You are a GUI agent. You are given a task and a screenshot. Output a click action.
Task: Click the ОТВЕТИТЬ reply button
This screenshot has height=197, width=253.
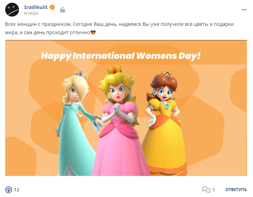click(236, 190)
